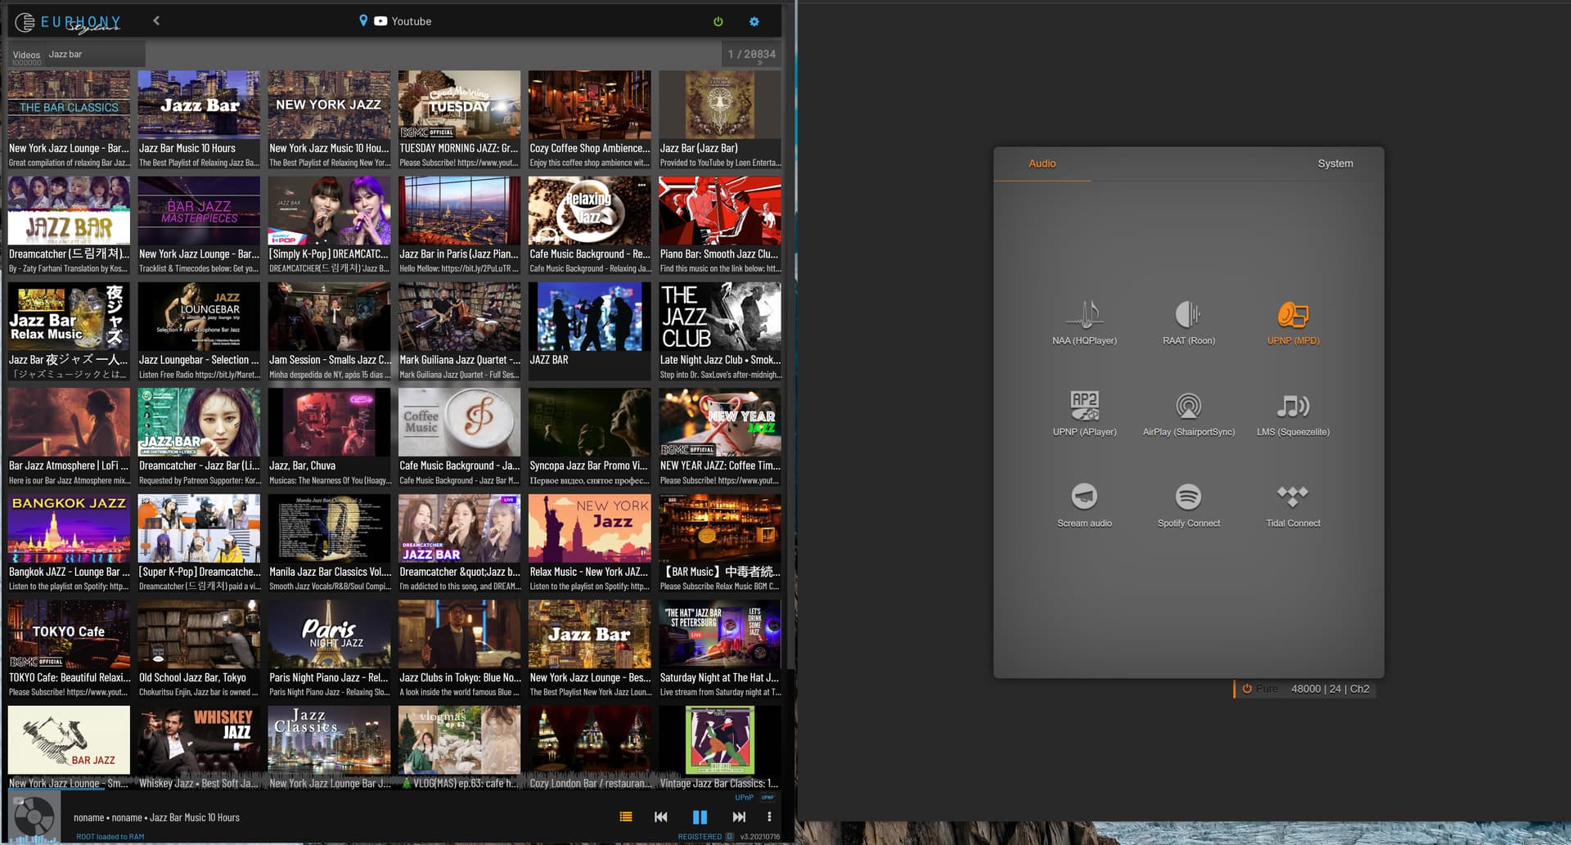Click the Scream audio icon
The width and height of the screenshot is (1571, 845).
point(1084,497)
